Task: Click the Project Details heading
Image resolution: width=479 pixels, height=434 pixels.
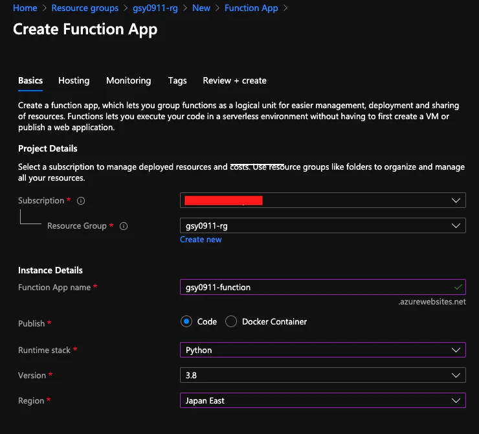Action: click(x=48, y=148)
